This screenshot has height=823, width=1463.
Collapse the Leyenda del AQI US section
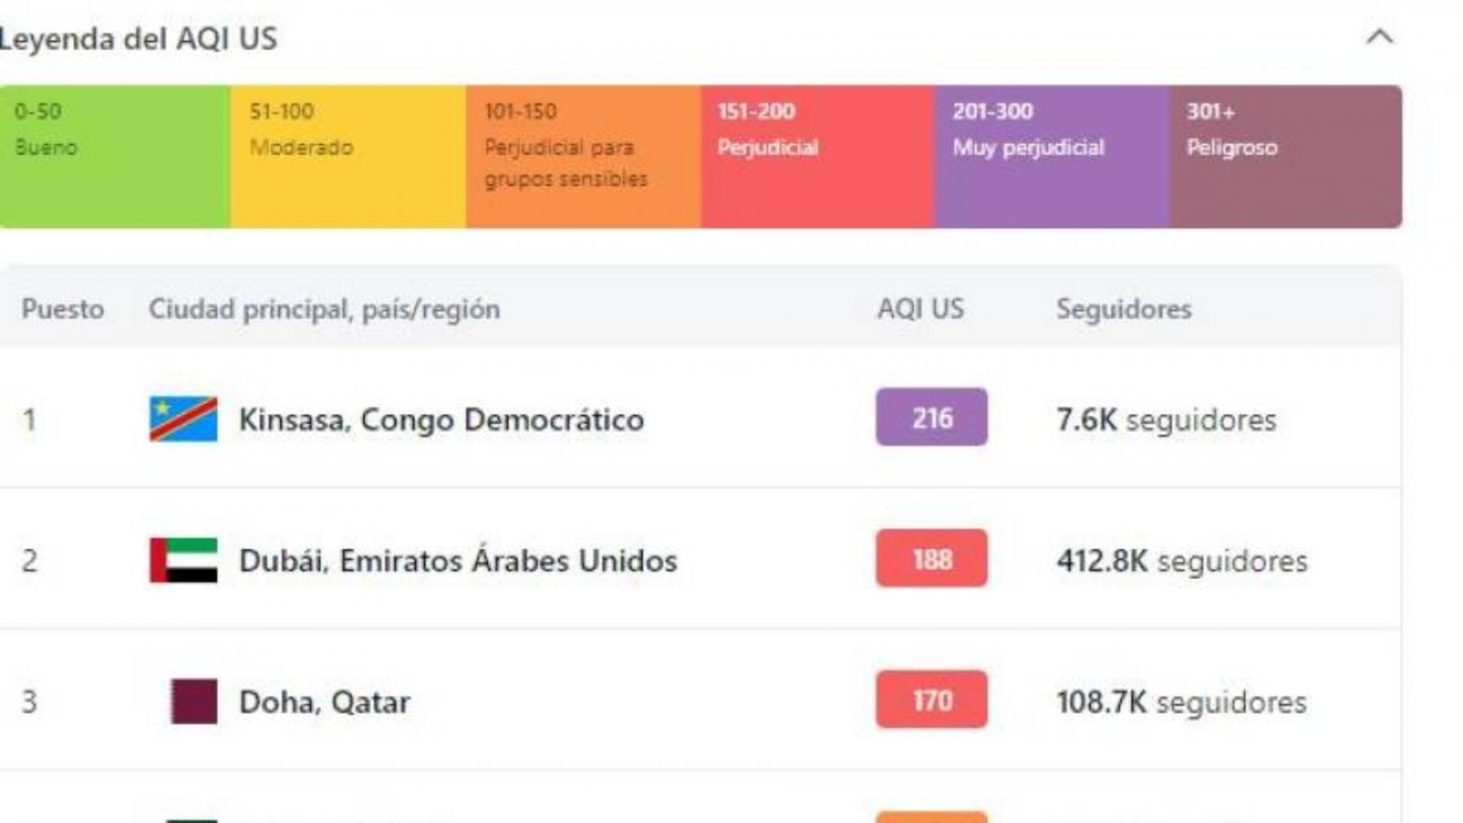1379,37
